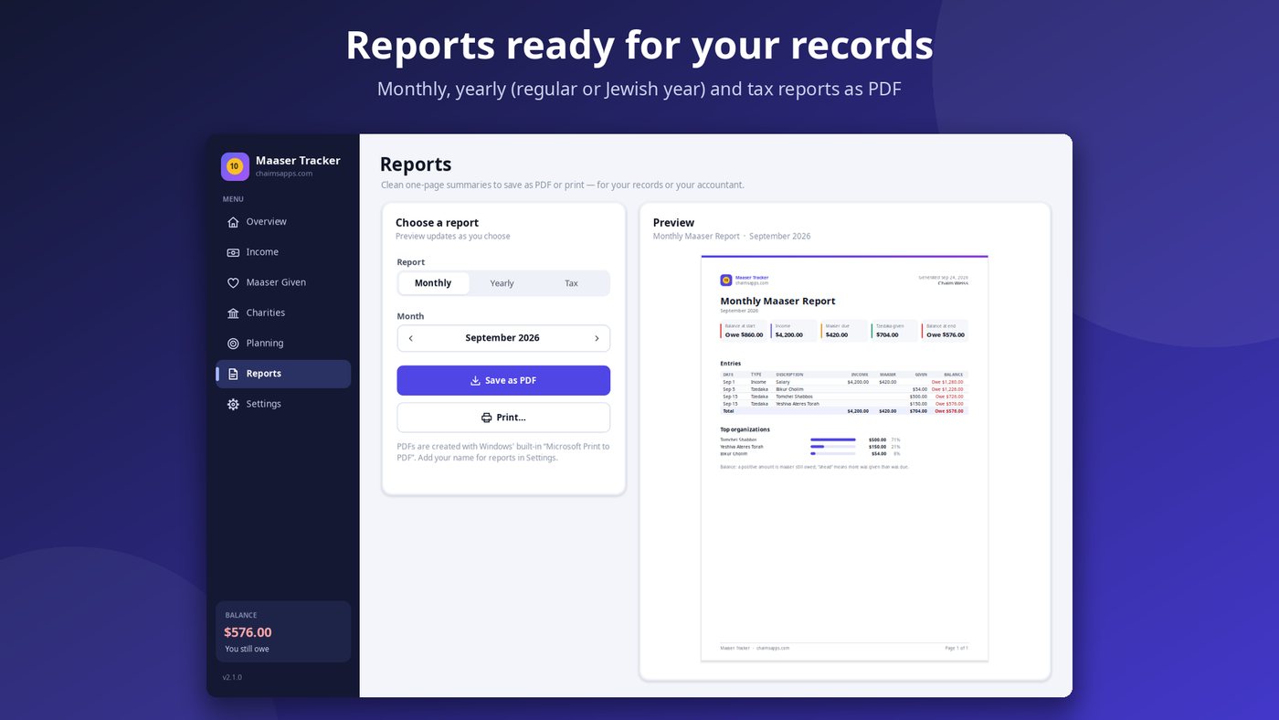Click the Overview house icon

click(233, 222)
